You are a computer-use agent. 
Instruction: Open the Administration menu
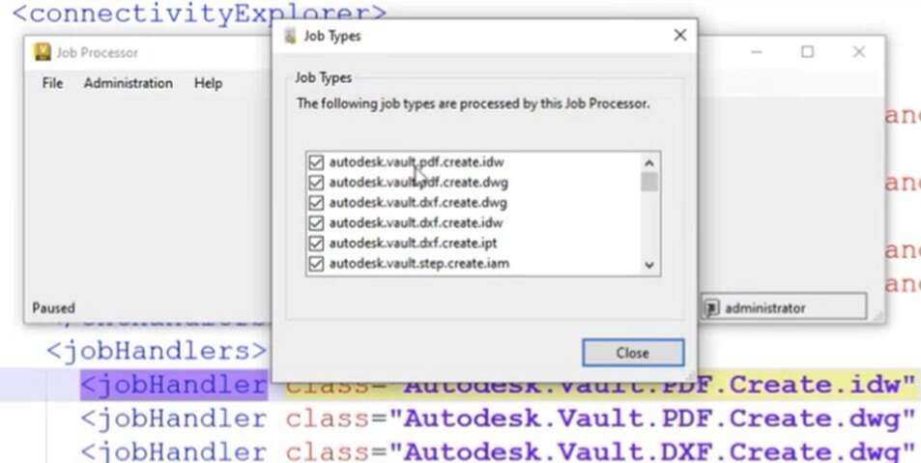pyautogui.click(x=128, y=83)
